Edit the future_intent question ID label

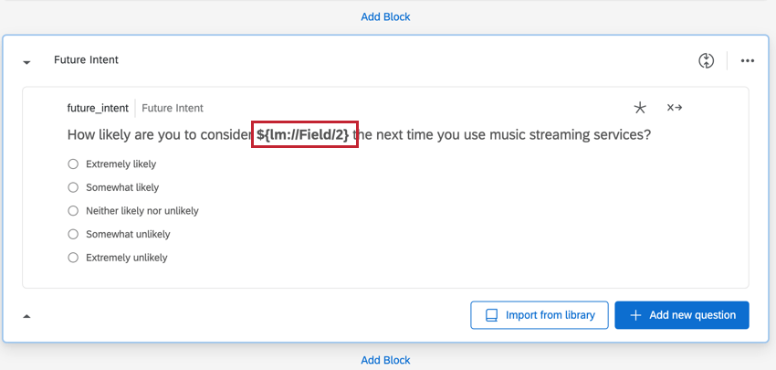(x=98, y=108)
